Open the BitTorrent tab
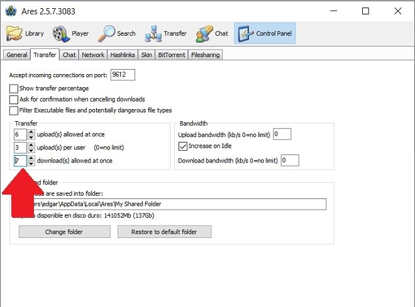This screenshot has width=415, height=307. pyautogui.click(x=172, y=55)
